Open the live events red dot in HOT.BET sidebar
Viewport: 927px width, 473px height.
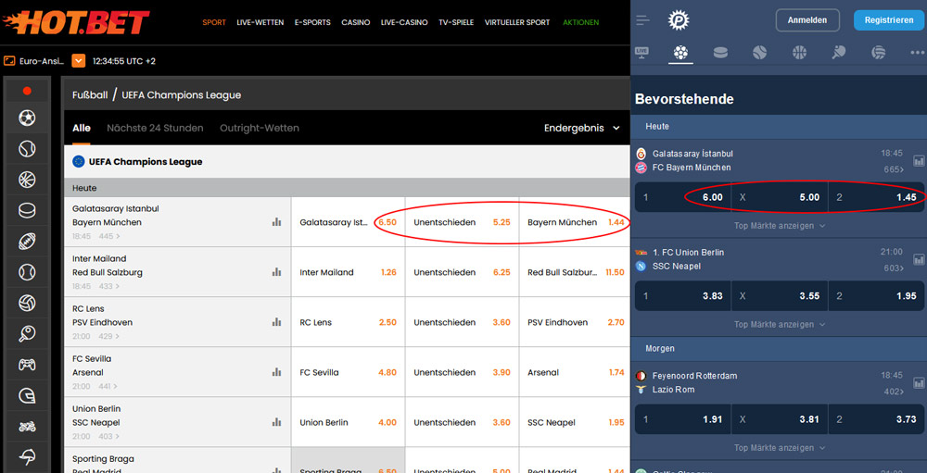27,91
